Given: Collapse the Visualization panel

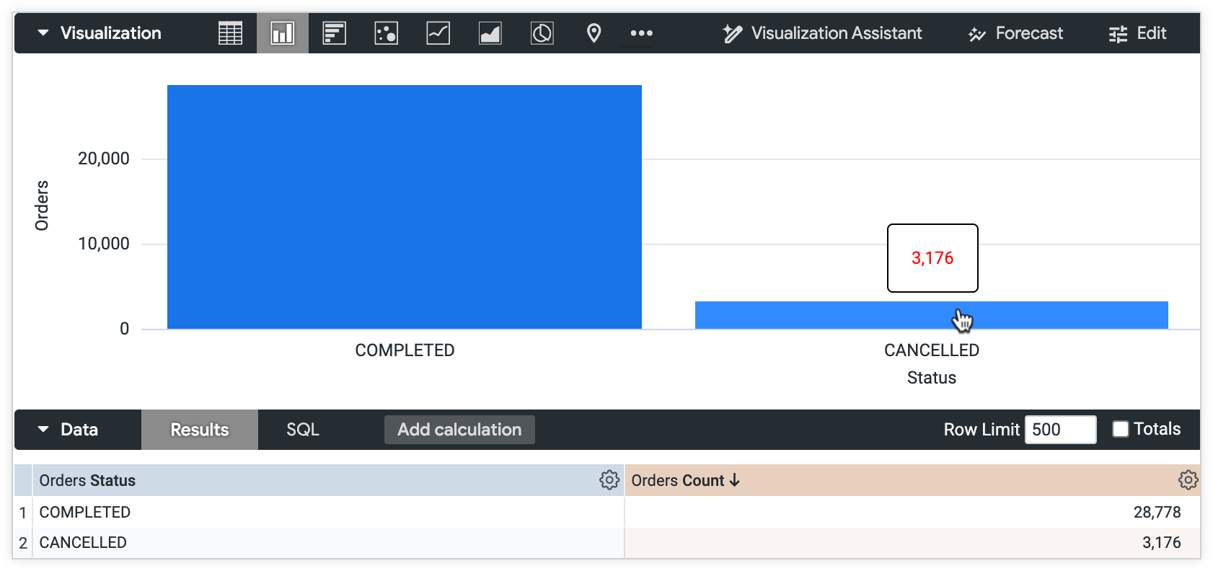Looking at the screenshot, I should [43, 32].
